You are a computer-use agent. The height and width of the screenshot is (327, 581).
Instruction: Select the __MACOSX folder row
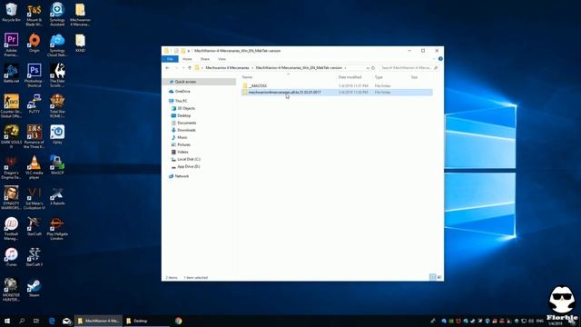point(337,85)
